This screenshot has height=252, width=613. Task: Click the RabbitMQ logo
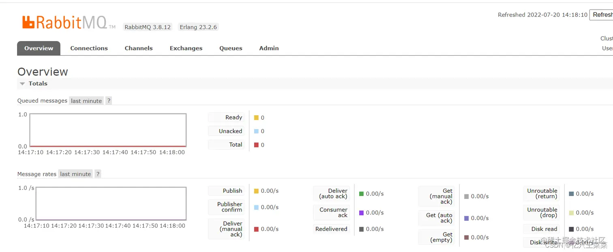[x=69, y=23]
